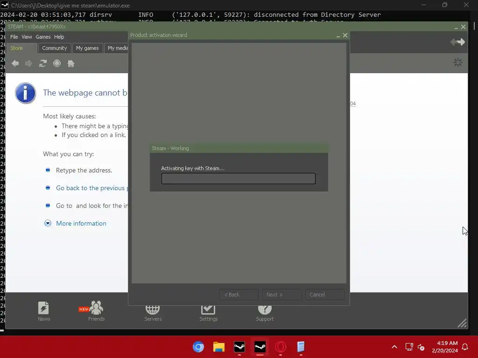Expand More information on error page
Viewport: 478px width, 358px height.
pyautogui.click(x=48, y=223)
